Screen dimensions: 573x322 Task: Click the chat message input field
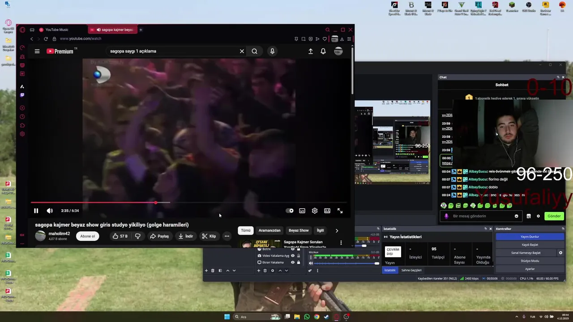[481, 216]
